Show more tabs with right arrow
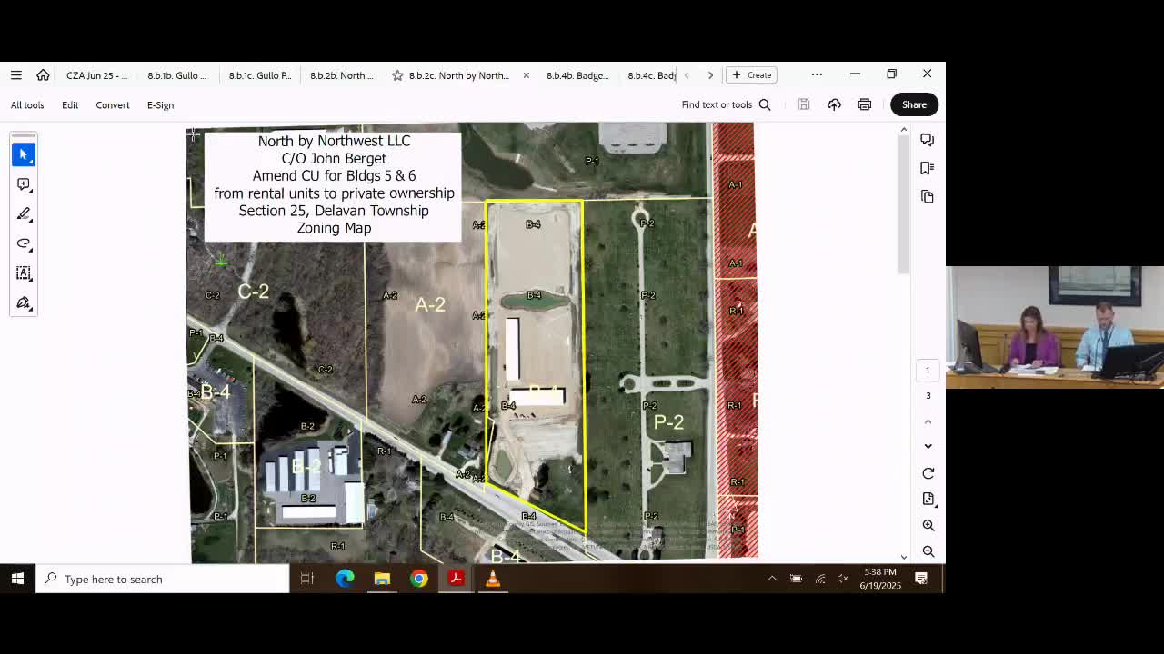This screenshot has height=654, width=1164. point(710,75)
